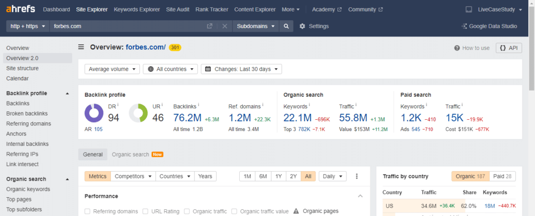535x216 pixels.
Task: Click the Organic pages warning triangle
Action: [296, 211]
